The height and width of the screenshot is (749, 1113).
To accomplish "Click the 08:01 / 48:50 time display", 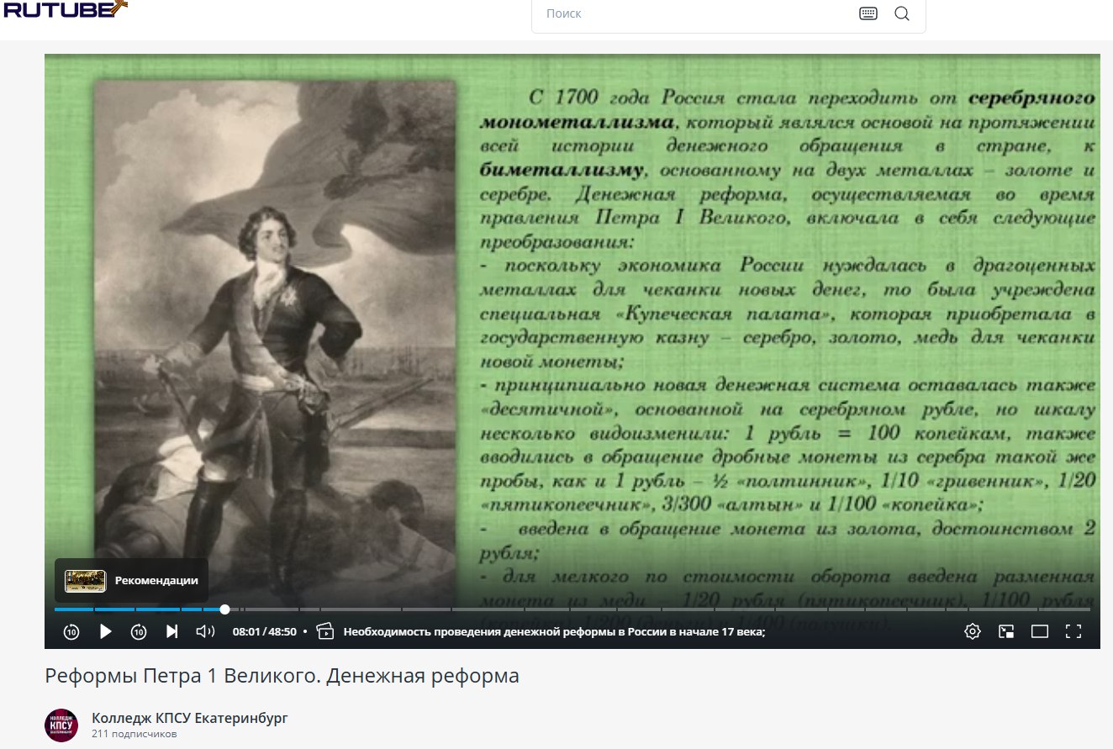I will pos(265,631).
